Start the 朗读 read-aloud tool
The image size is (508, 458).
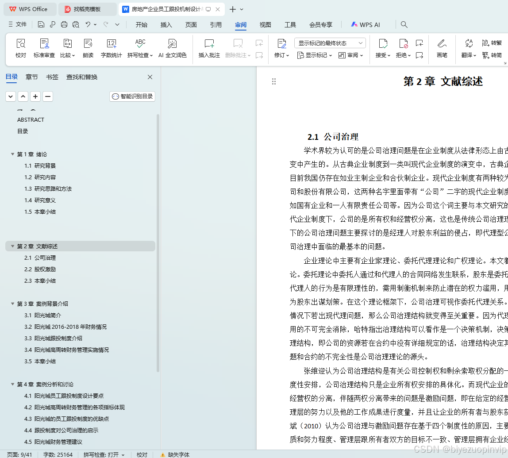pos(88,48)
